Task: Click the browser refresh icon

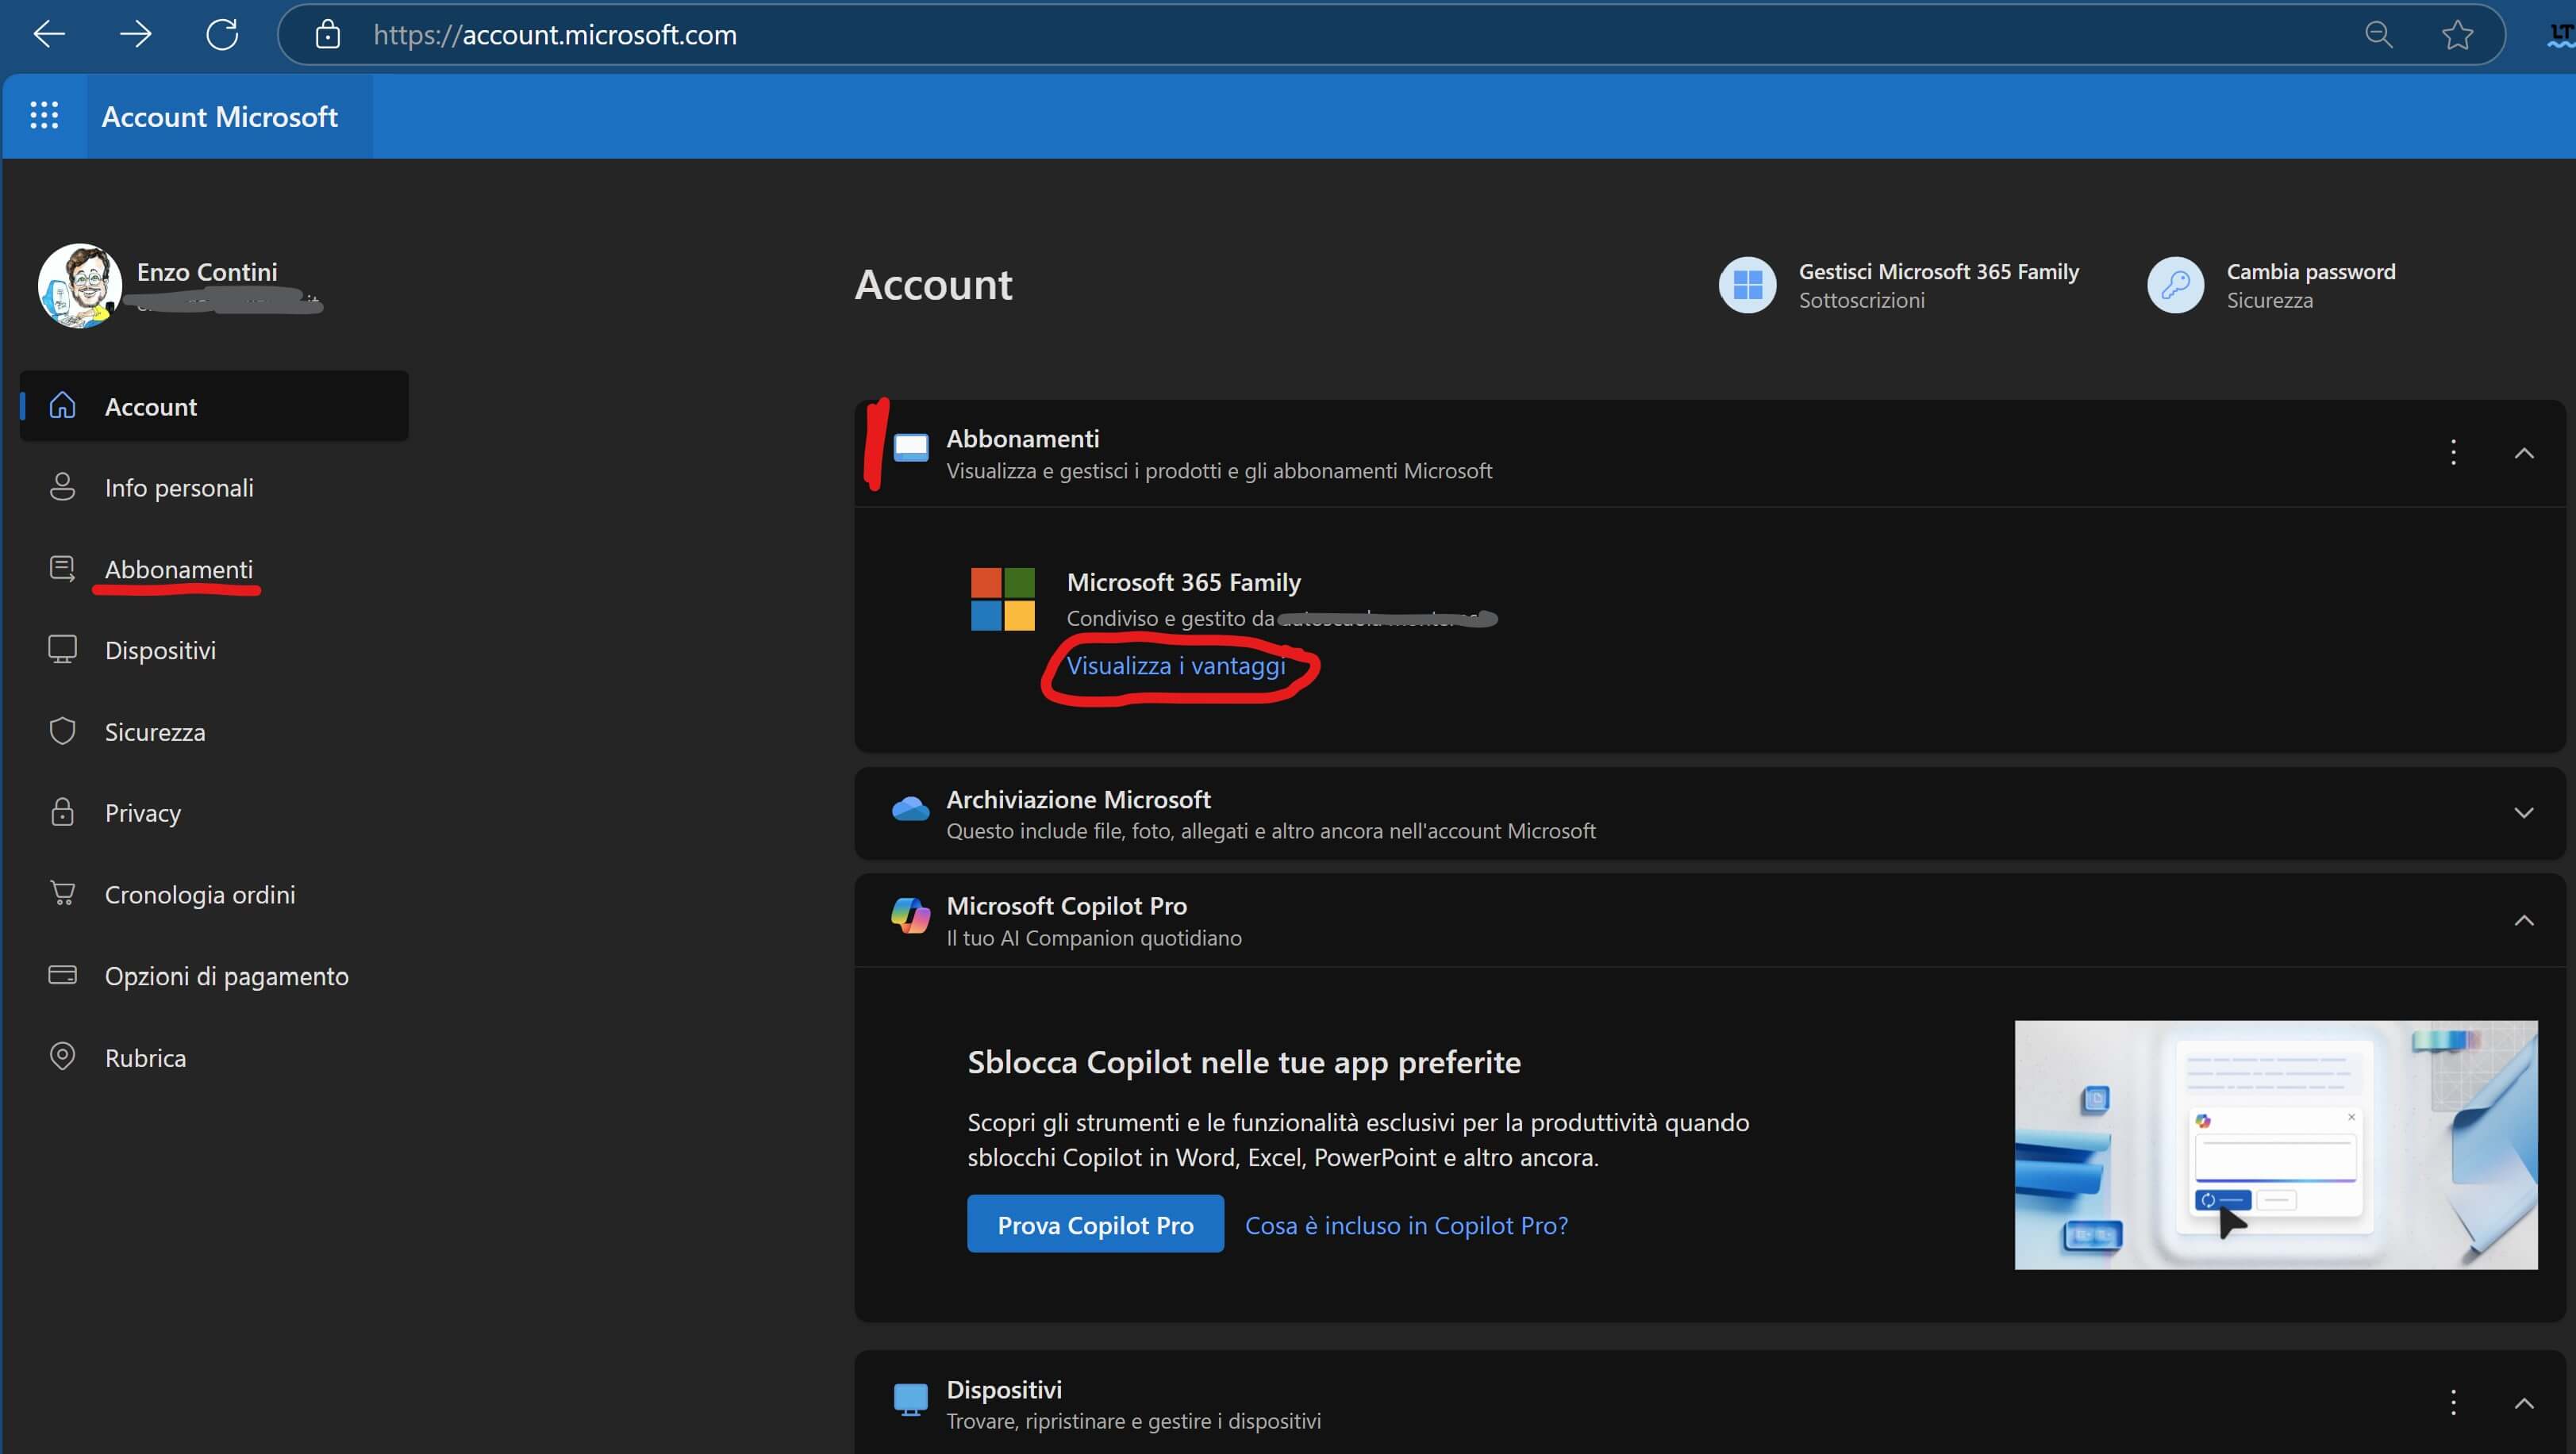Action: pyautogui.click(x=222, y=35)
